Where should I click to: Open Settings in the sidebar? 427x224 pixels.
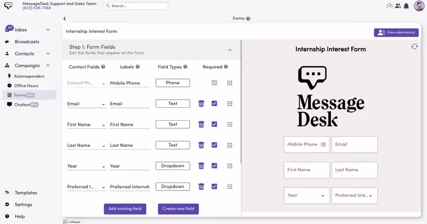click(x=23, y=205)
